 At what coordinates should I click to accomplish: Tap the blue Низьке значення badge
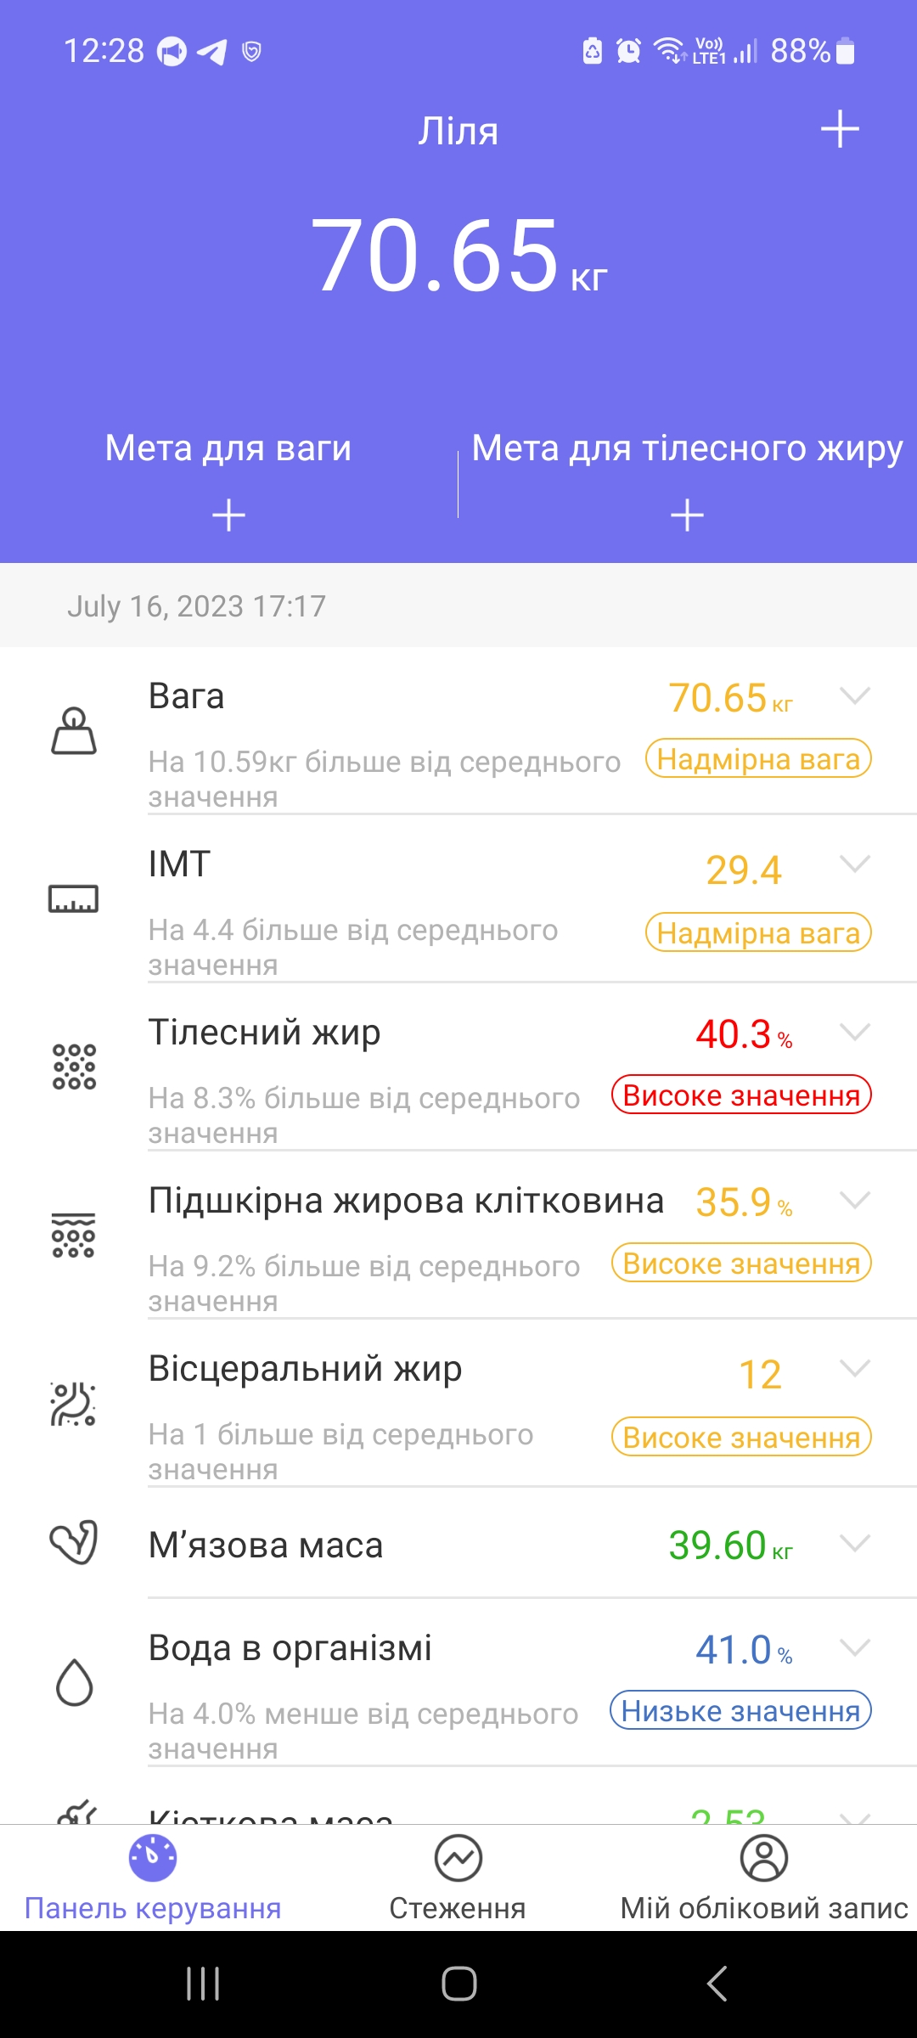tap(740, 1710)
